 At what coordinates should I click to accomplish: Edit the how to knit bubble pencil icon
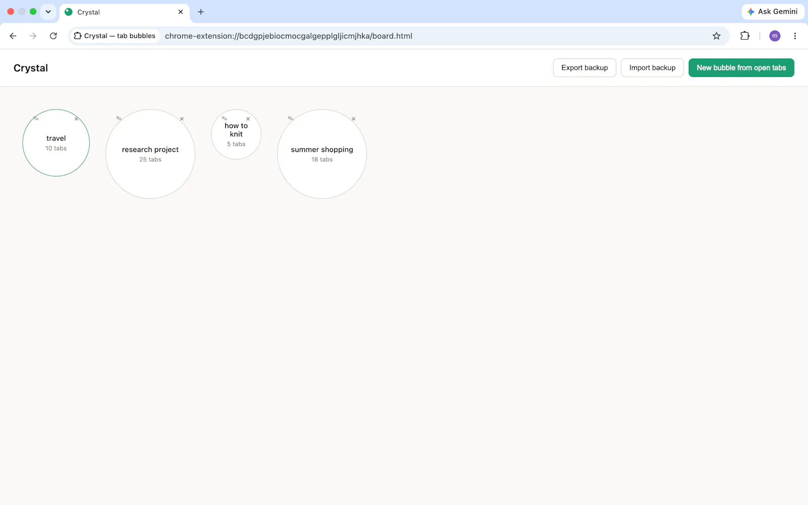pyautogui.click(x=224, y=119)
